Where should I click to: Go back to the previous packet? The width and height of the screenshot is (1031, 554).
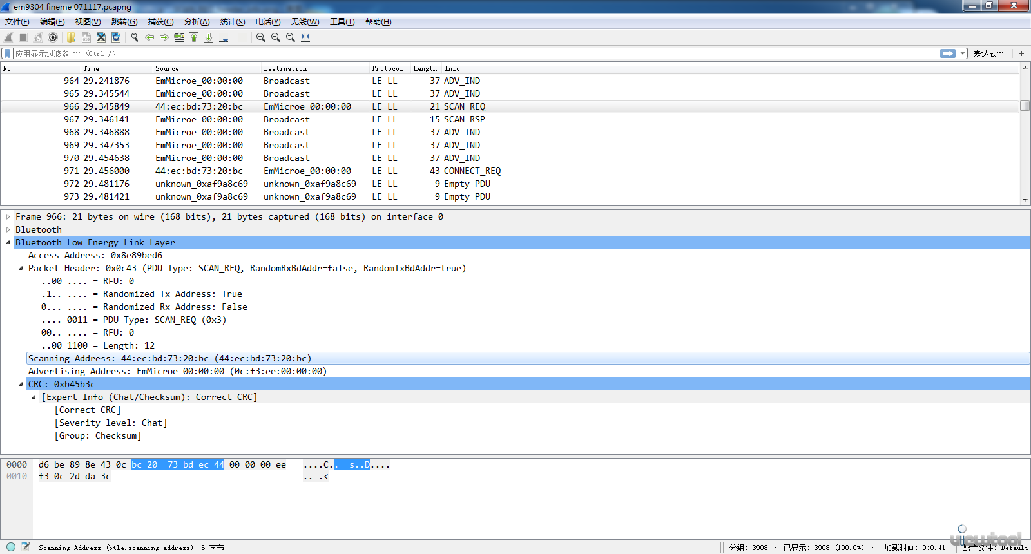coord(149,37)
